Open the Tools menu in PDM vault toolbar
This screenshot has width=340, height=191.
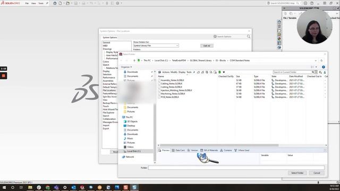[x=189, y=72]
